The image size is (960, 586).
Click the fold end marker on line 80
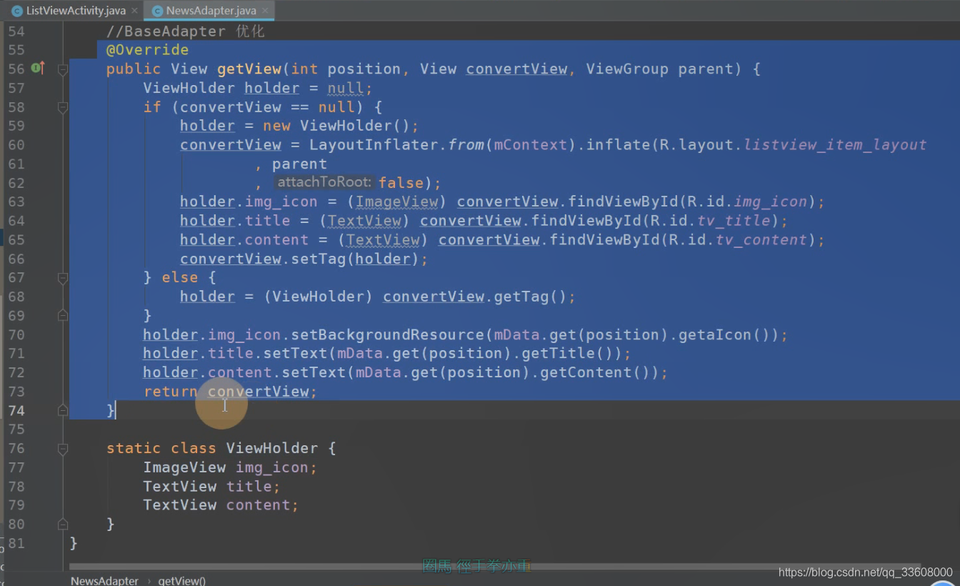coord(63,524)
